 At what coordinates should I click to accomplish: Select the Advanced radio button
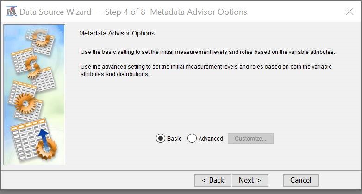pos(192,139)
